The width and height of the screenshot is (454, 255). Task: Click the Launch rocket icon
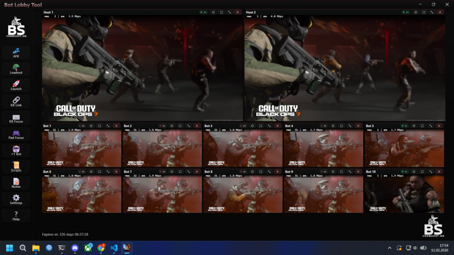pyautogui.click(x=16, y=85)
